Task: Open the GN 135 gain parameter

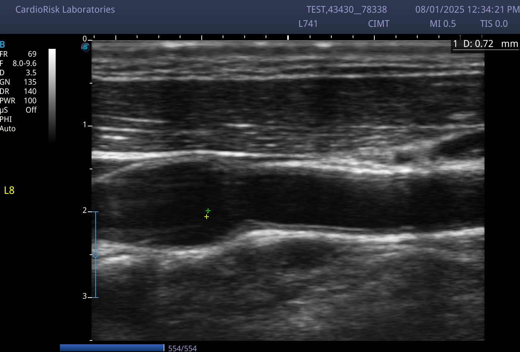Action: (x=18, y=82)
